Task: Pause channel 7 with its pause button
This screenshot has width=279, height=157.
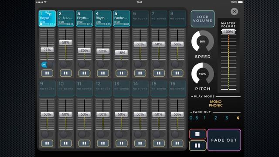Action: coord(159,73)
